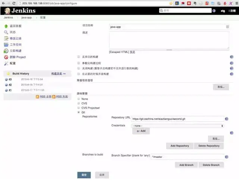This screenshot has height=181, width=239.
Task: Click the help icon for the fourth build option
Action: tap(232, 74)
